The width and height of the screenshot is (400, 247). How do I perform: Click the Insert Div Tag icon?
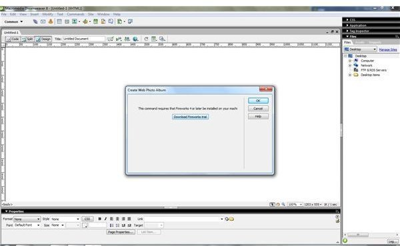(x=67, y=22)
